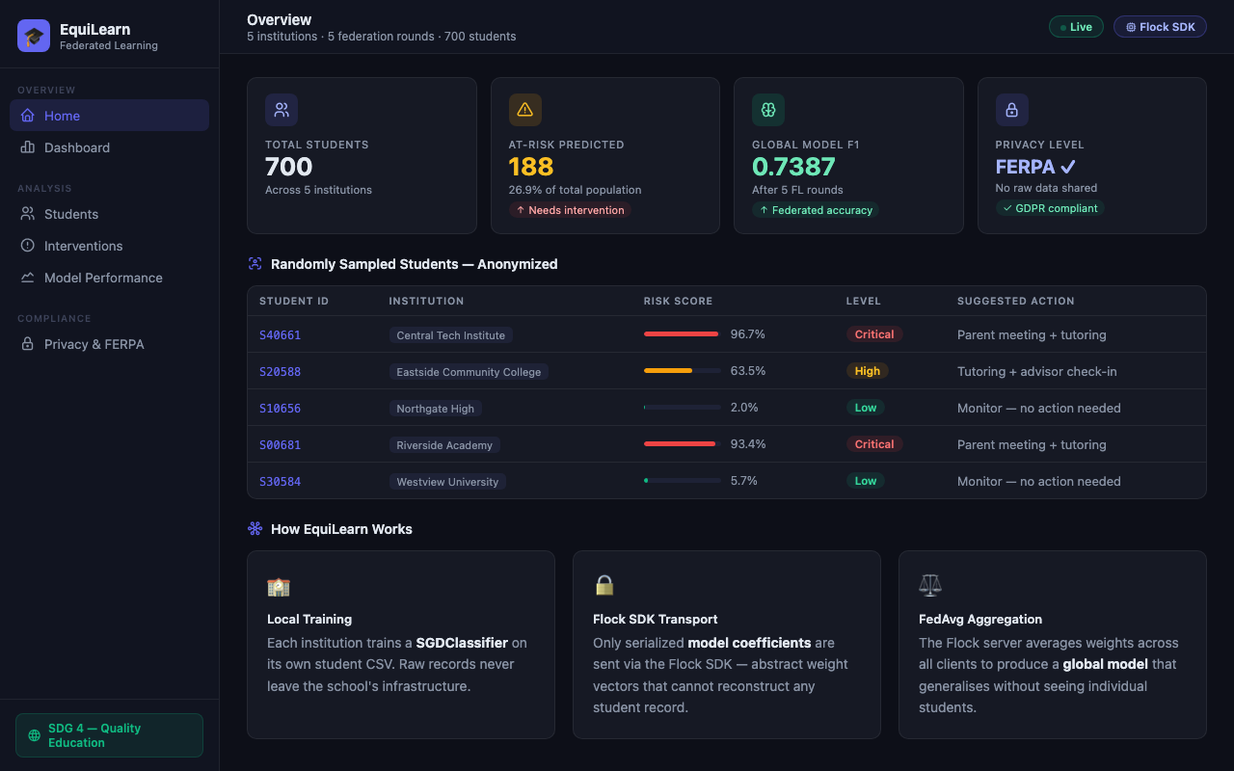Open student ID S10656
Image resolution: width=1234 pixels, height=771 pixels.
point(280,409)
